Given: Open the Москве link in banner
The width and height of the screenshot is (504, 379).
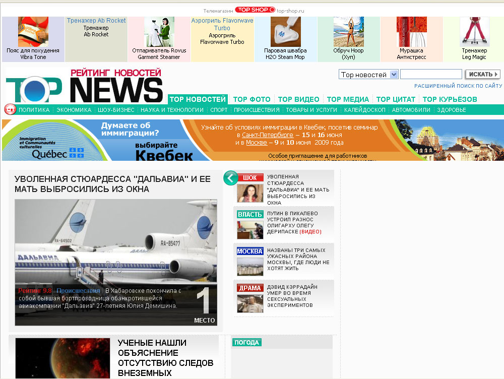Looking at the screenshot, I should pos(257,143).
